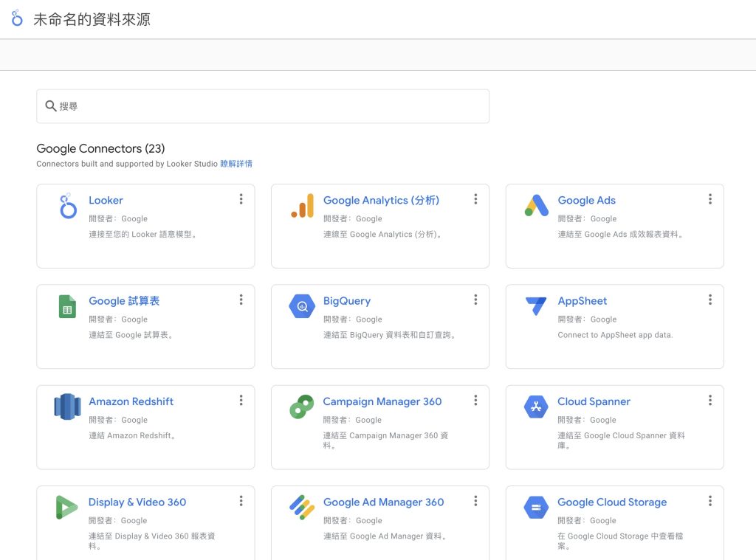Open the 瞭解詳情 learn more link
This screenshot has width=756, height=560.
pyautogui.click(x=236, y=164)
